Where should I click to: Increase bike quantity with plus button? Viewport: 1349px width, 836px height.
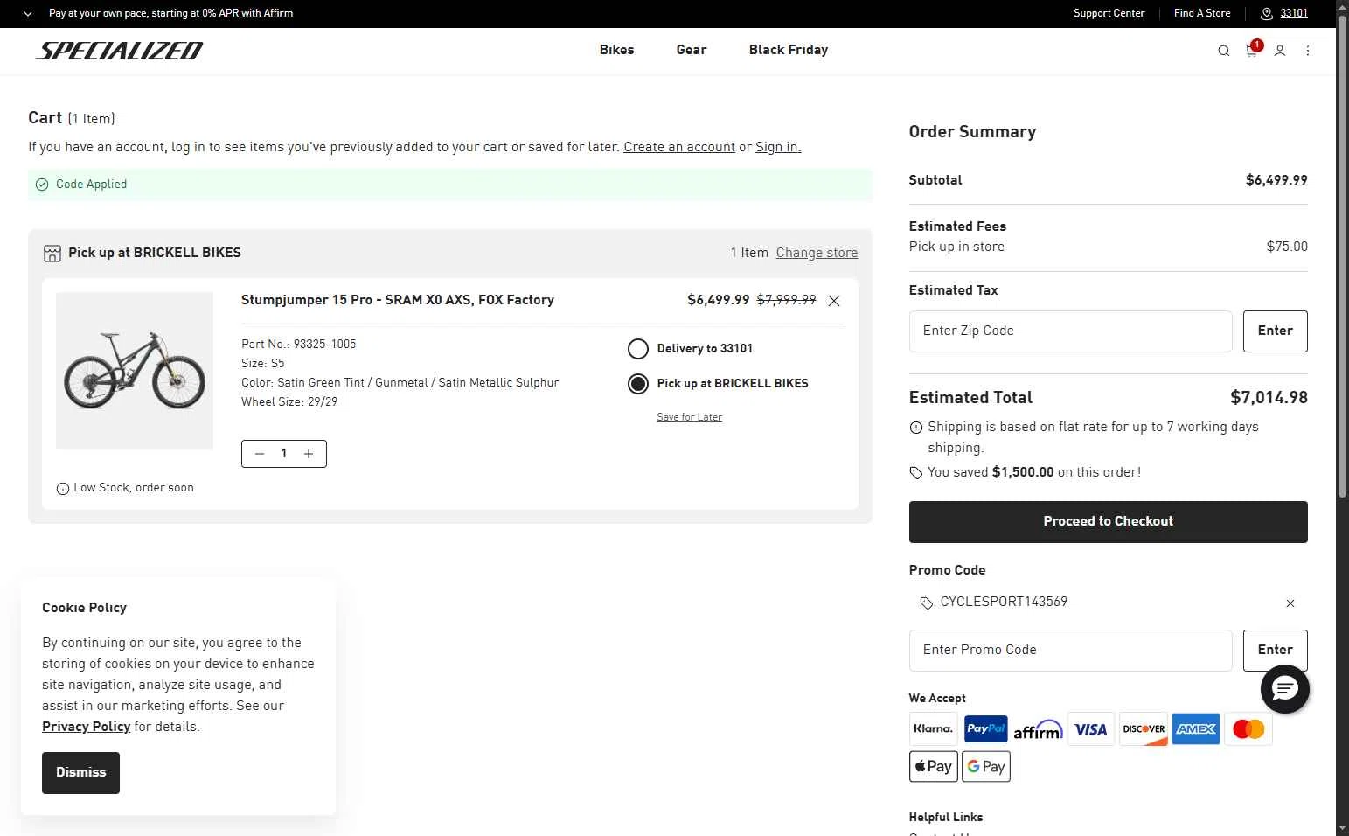pos(309,454)
